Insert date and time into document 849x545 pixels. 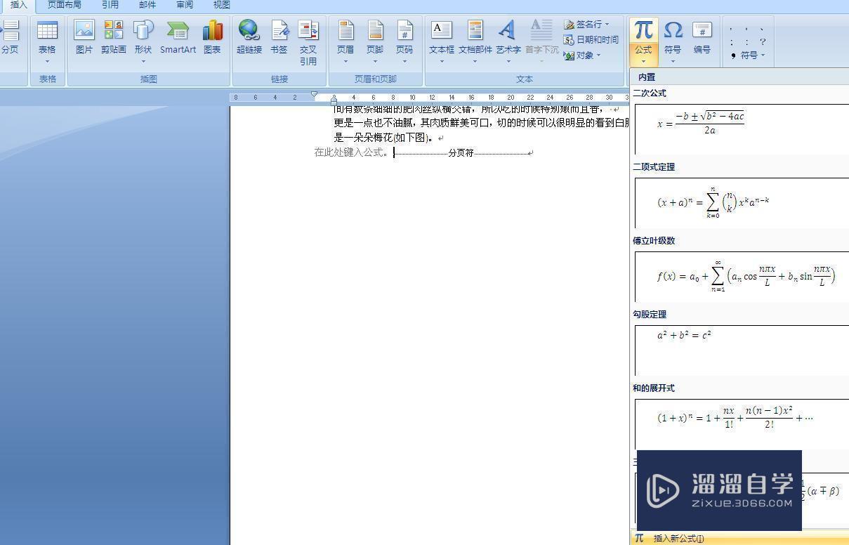point(593,39)
